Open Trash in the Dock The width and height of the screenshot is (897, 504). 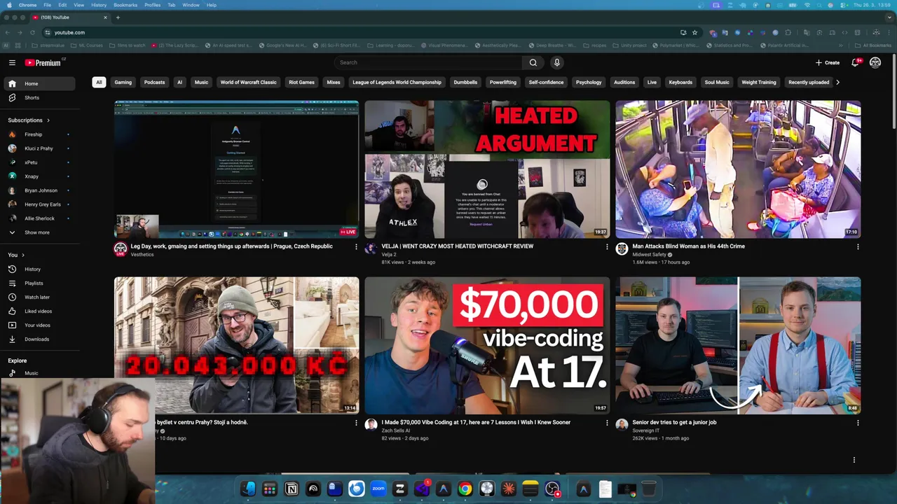click(x=649, y=489)
